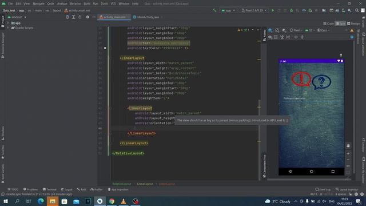Click Sync Project with Gradle Files icon
366x206 pixels.
[337, 10]
